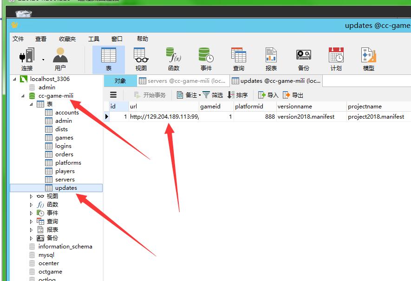This screenshot has height=281, width=411.
Task: Open the View (视图) toolbar icon
Action: (x=141, y=59)
